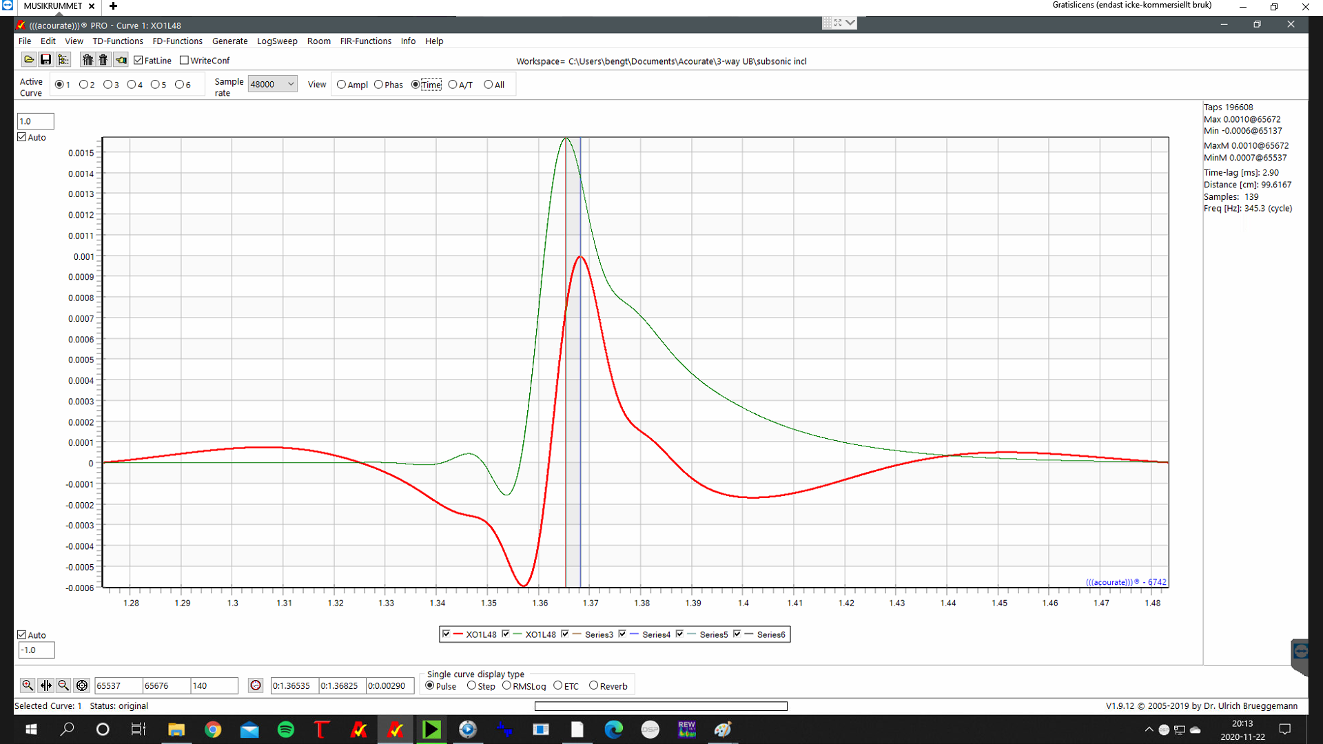Toggle green XO1L48 legend checkbox
This screenshot has width=1323, height=744.
click(x=506, y=634)
